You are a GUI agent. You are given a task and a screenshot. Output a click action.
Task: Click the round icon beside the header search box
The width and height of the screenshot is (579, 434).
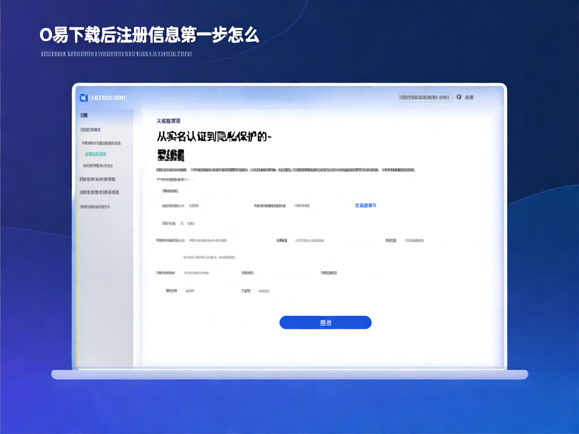459,97
